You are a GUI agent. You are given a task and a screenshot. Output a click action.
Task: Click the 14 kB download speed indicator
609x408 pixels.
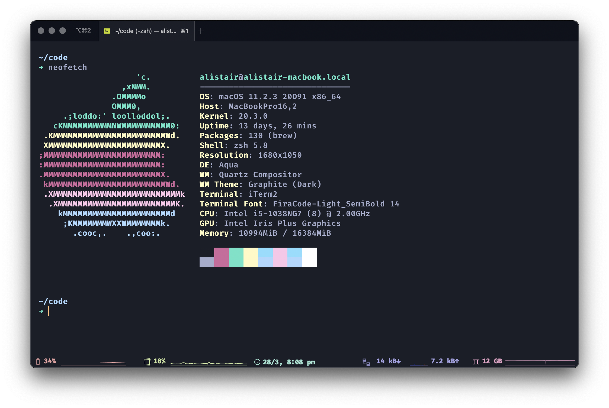[388, 361]
